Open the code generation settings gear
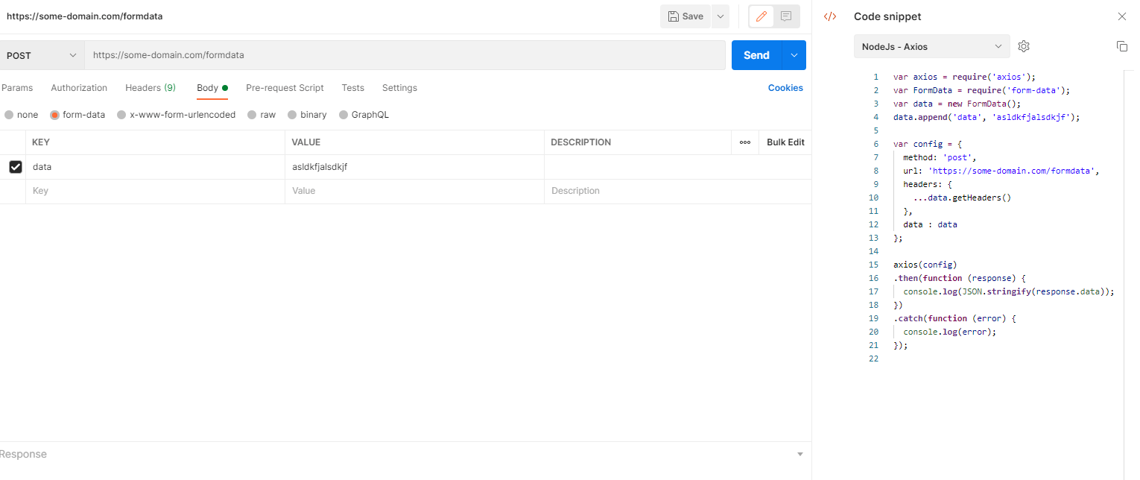The height and width of the screenshot is (480, 1140). pos(1023,46)
